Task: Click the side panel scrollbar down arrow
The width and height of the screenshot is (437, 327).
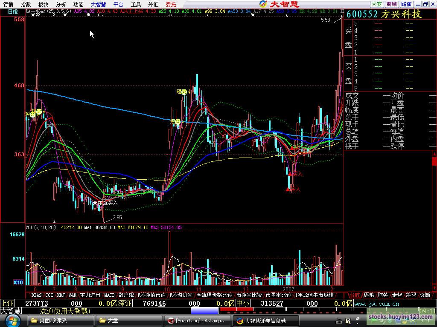Action: tap(434, 287)
